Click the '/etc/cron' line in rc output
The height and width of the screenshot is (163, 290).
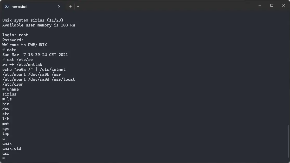point(12,84)
